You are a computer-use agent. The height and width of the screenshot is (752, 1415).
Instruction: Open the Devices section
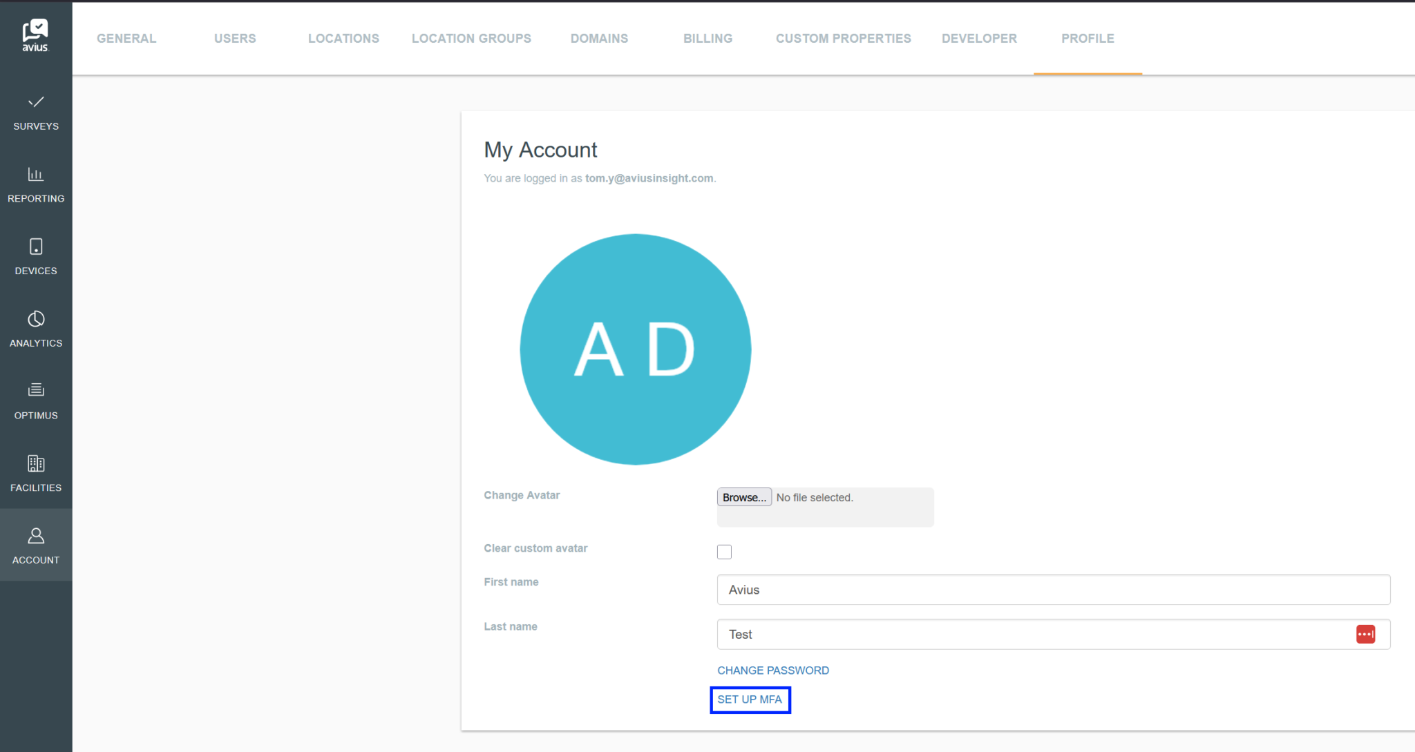[x=35, y=257]
